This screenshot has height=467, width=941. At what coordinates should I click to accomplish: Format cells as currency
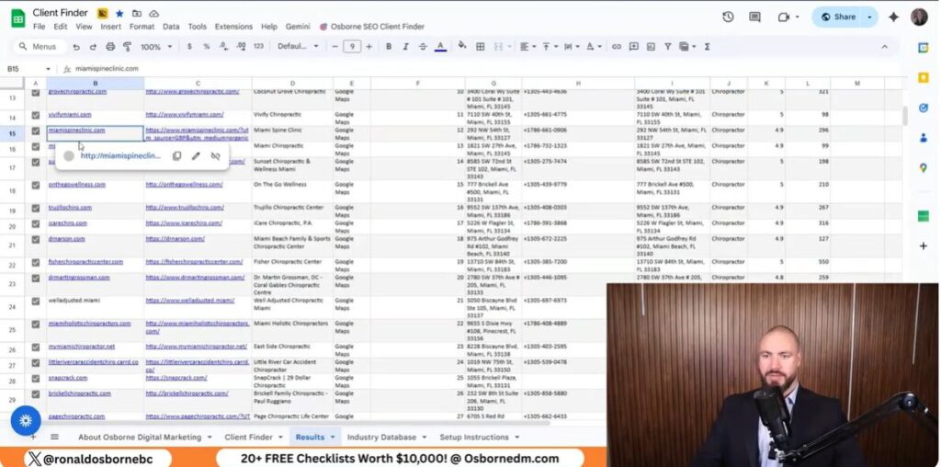(189, 46)
